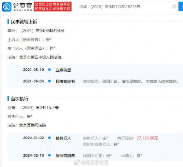Click the red official credit agency banner
Screen dimensions: 183x167
pos(52,7)
